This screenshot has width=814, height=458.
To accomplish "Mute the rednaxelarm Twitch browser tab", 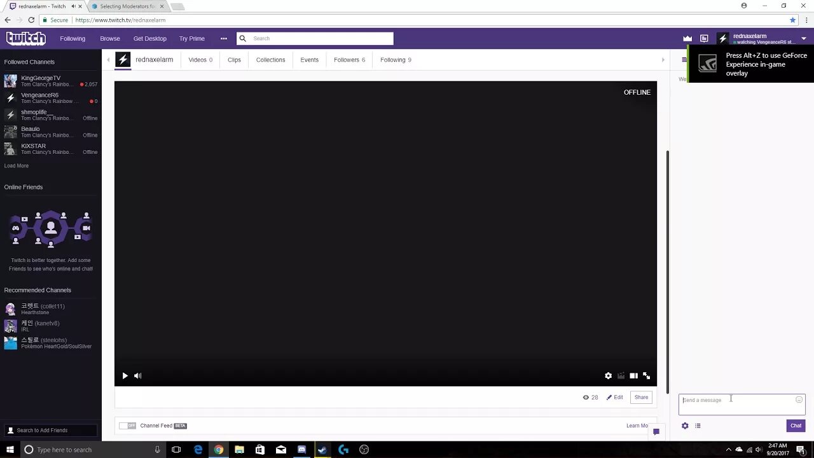I will click(x=73, y=6).
